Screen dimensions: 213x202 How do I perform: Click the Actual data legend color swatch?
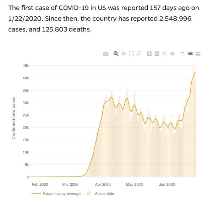pyautogui.click(x=89, y=193)
